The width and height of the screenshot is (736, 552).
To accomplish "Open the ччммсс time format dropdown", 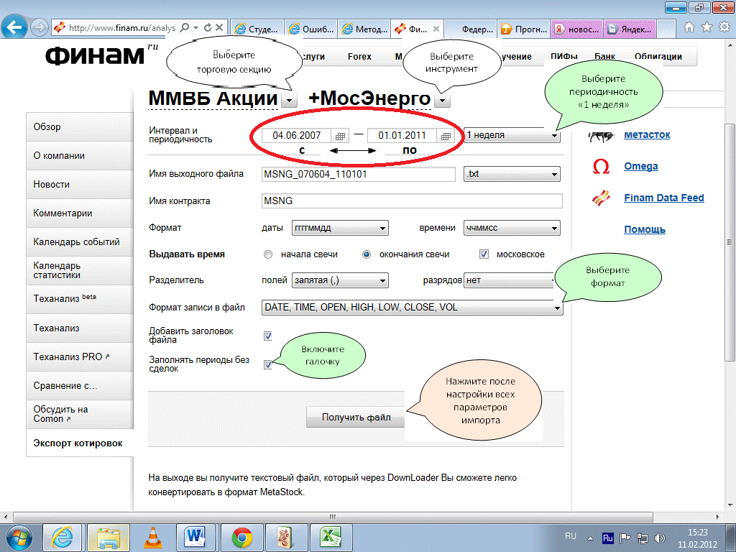I will tap(512, 228).
